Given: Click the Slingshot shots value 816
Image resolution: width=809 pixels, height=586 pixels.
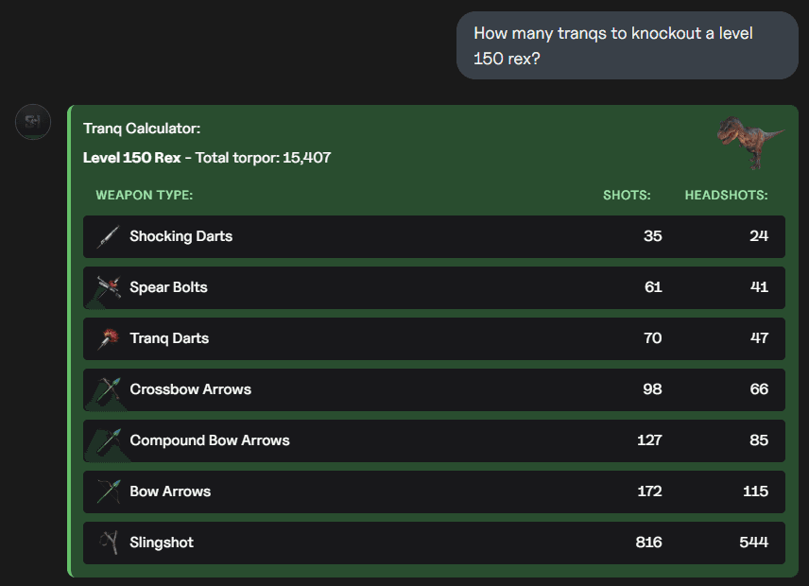Looking at the screenshot, I should tap(648, 543).
